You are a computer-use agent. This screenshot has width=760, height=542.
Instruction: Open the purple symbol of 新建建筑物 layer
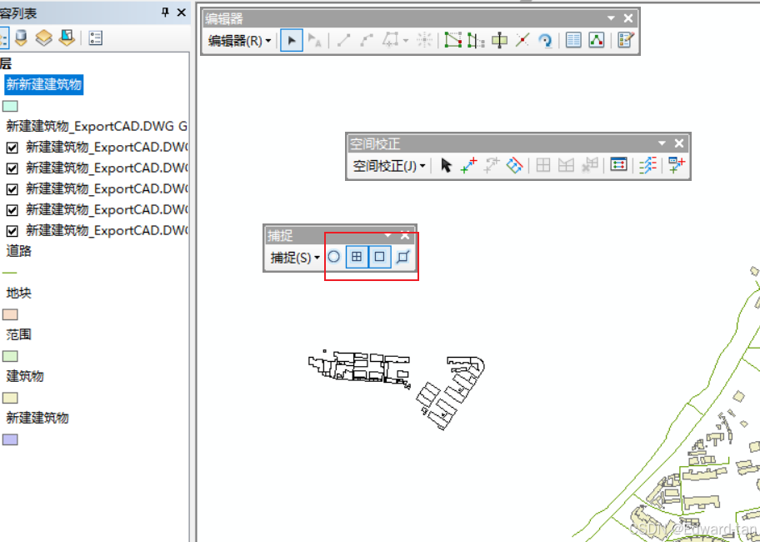pos(10,439)
